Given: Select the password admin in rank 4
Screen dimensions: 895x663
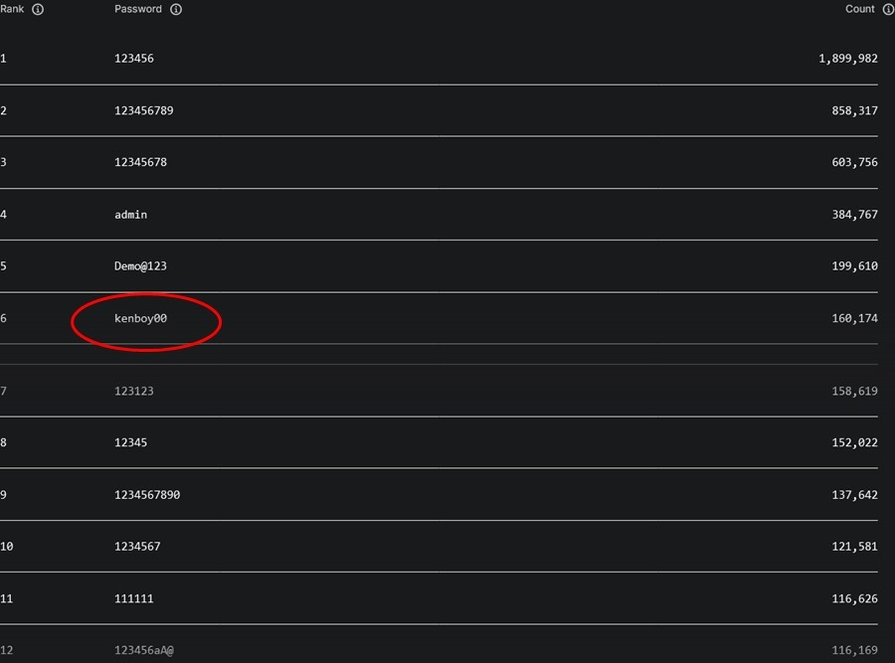Looking at the screenshot, I should (130, 215).
